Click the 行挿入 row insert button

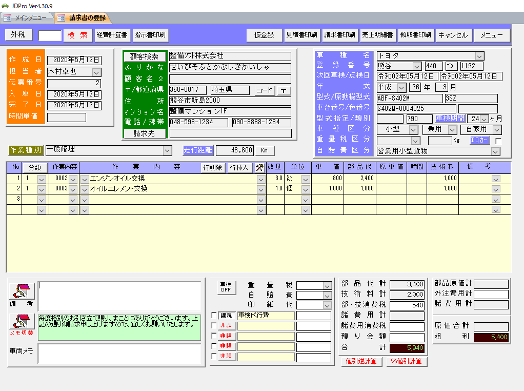(x=239, y=168)
